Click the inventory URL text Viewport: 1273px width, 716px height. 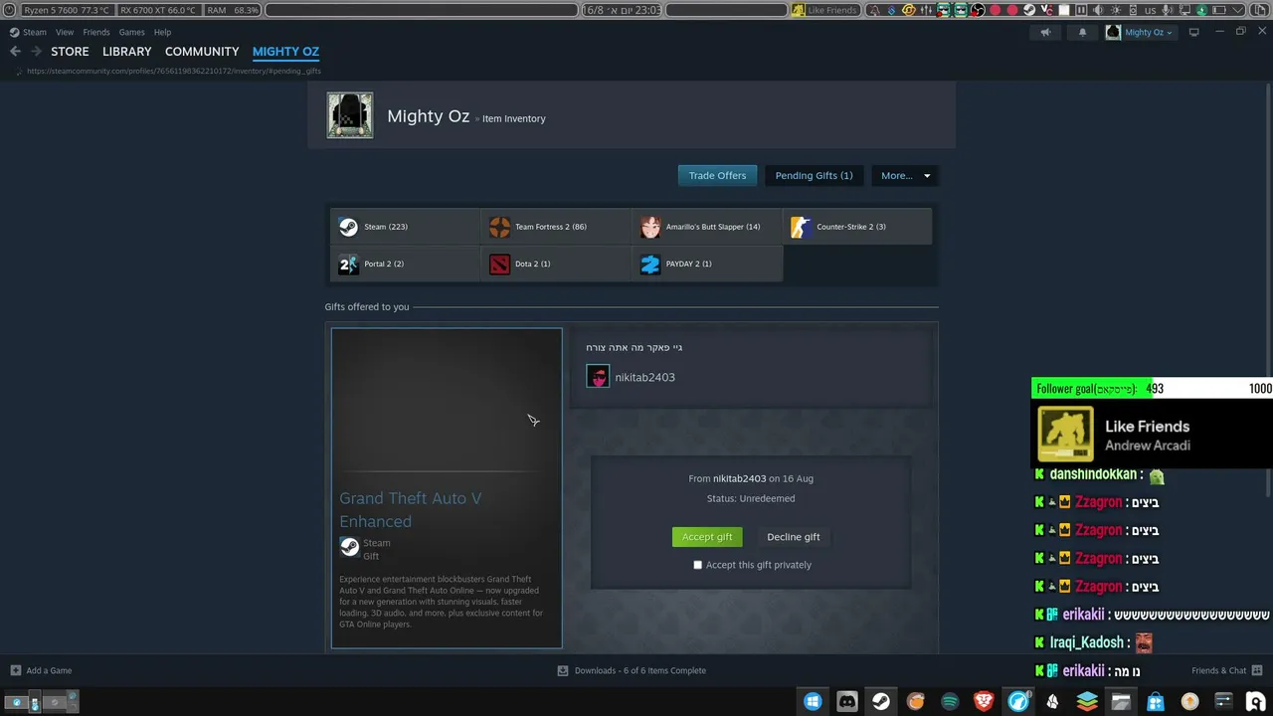coord(174,72)
